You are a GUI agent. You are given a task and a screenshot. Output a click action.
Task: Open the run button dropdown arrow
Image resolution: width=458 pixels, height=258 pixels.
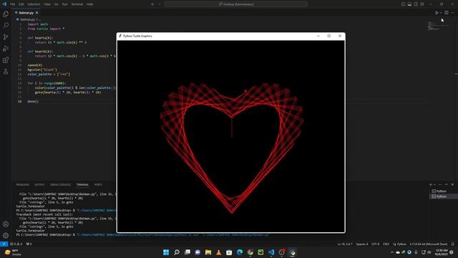[441, 13]
